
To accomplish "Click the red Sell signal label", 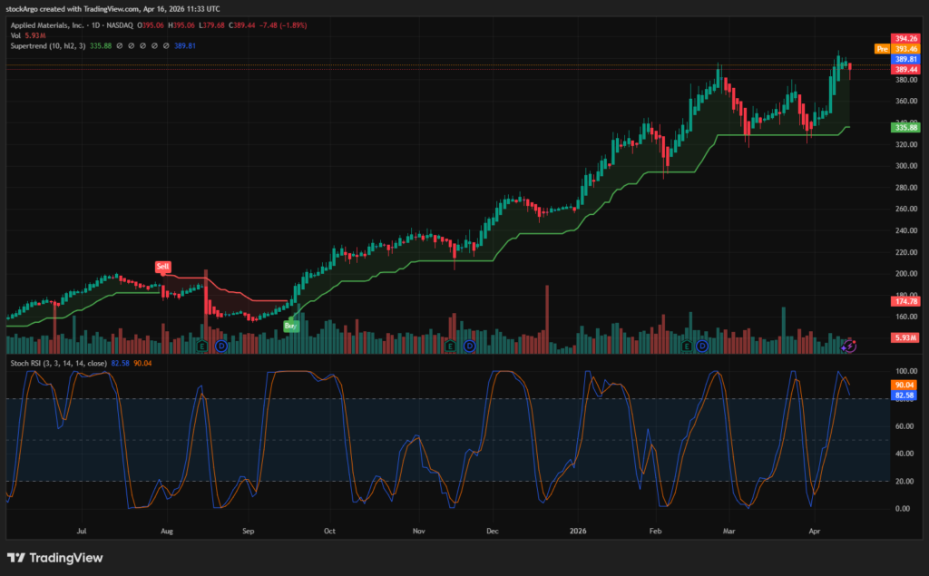I will point(163,267).
